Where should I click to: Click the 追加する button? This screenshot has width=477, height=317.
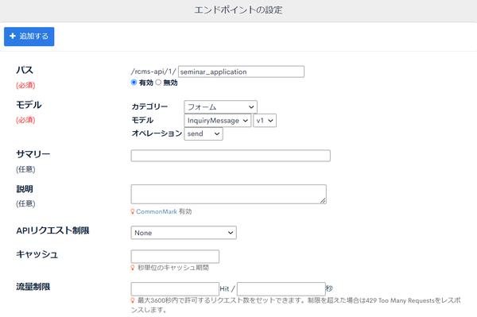pyautogui.click(x=29, y=37)
